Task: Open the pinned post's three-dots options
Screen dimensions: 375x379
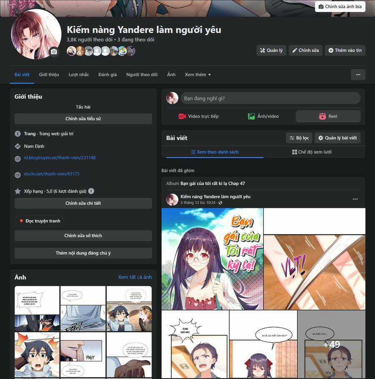Action: 355,199
